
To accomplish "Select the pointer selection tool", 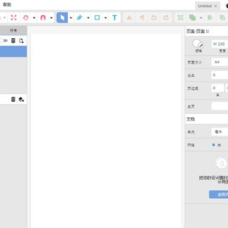I will pyautogui.click(x=62, y=18).
